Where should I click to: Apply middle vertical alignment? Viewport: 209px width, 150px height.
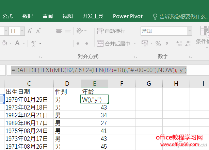click(x=59, y=31)
